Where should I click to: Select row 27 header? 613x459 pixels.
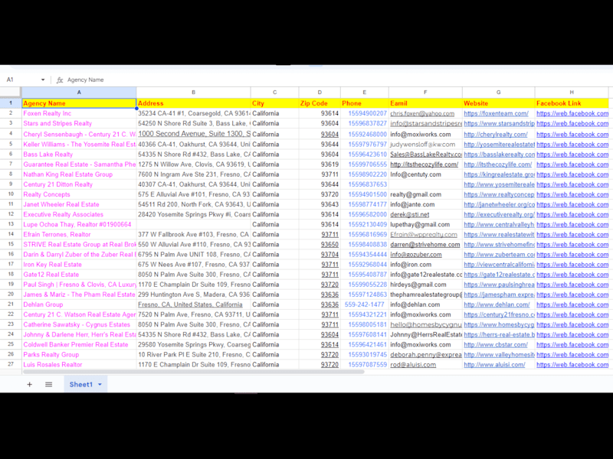coord(11,365)
